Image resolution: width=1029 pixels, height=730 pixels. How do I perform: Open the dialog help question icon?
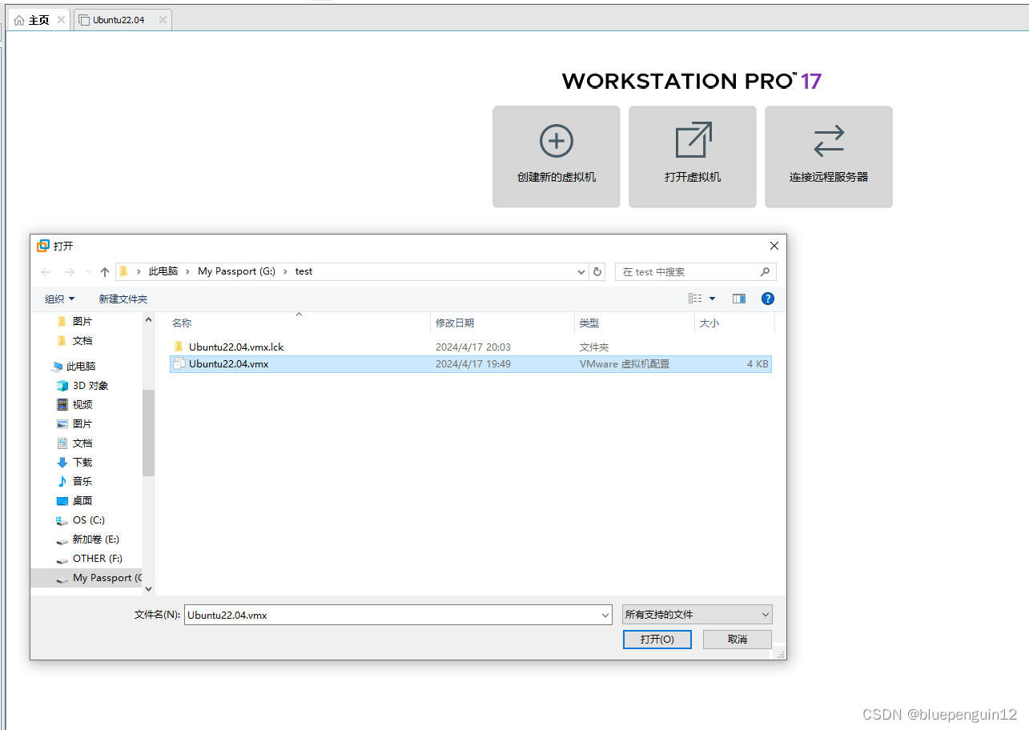point(768,299)
